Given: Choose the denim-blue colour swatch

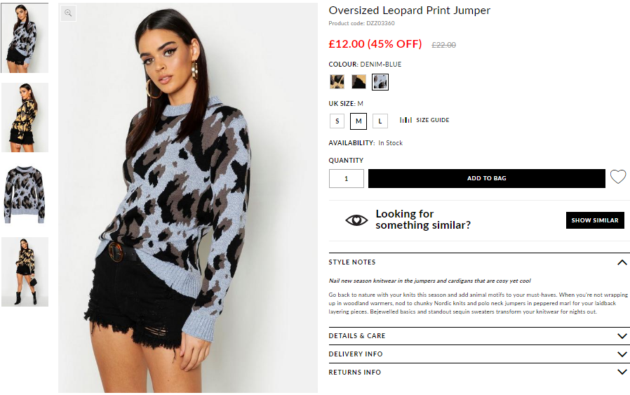Looking at the screenshot, I should pyautogui.click(x=380, y=82).
